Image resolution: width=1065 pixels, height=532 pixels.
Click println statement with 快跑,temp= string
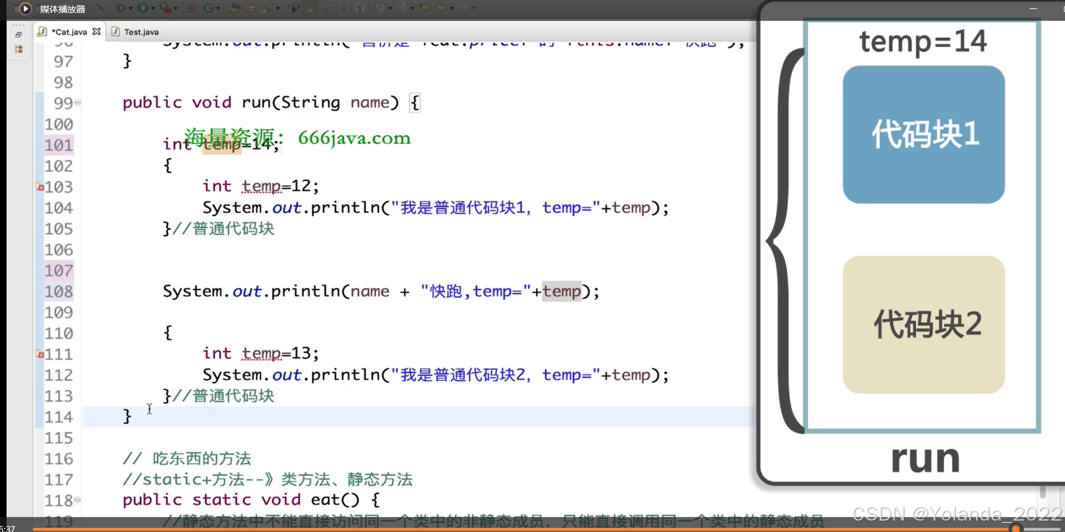[x=381, y=292]
